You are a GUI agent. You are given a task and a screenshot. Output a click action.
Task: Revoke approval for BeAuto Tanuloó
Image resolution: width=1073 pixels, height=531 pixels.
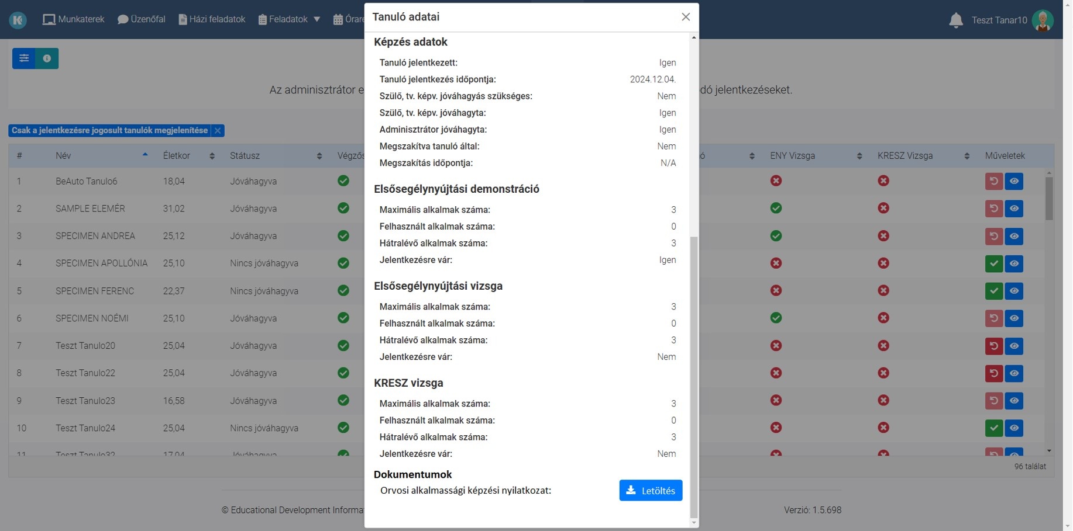pyautogui.click(x=994, y=181)
